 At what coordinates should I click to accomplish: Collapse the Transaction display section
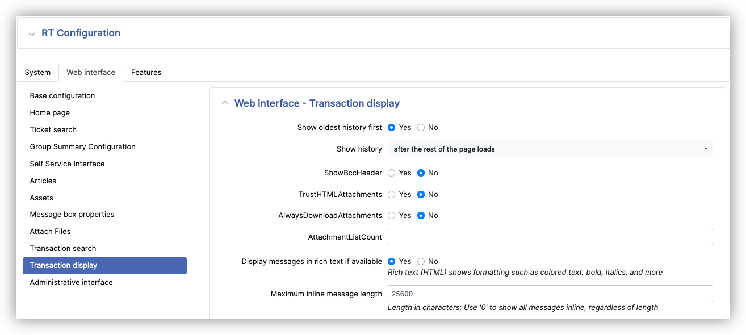[225, 103]
